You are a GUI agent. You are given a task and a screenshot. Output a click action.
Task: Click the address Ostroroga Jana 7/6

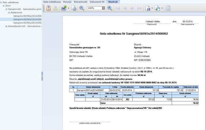[x=78, y=52]
